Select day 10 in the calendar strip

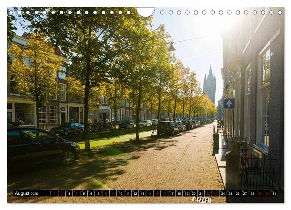coord(120,193)
